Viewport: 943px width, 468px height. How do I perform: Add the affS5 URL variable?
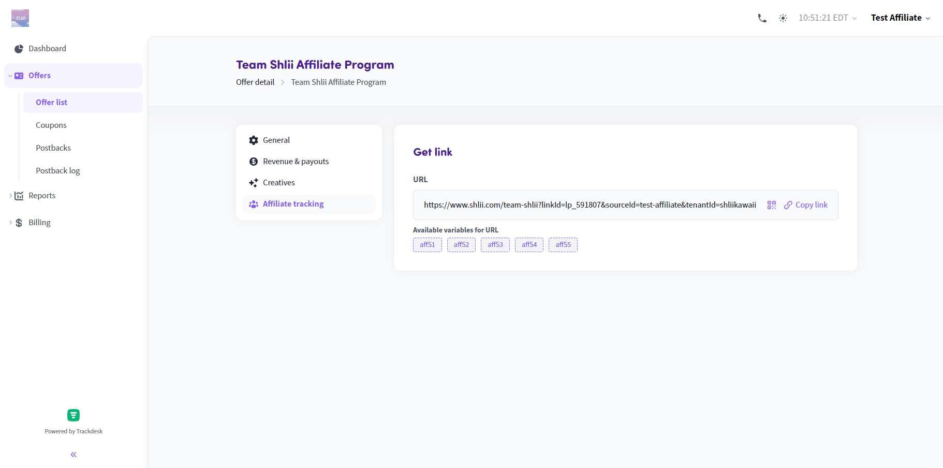(x=563, y=245)
